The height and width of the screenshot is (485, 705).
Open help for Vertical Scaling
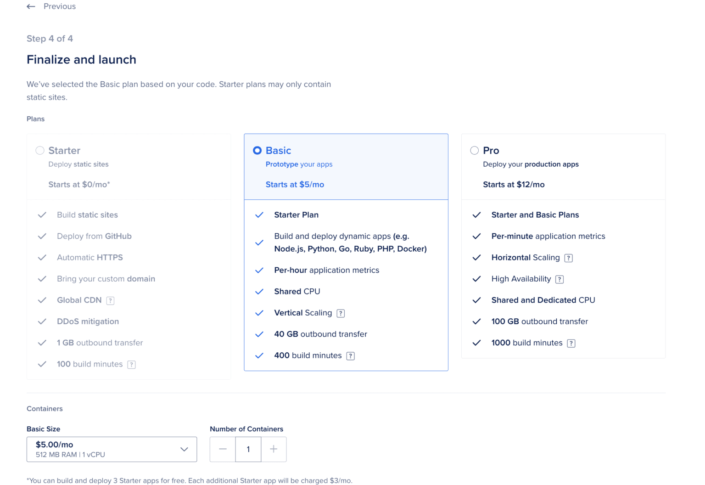[x=341, y=313]
